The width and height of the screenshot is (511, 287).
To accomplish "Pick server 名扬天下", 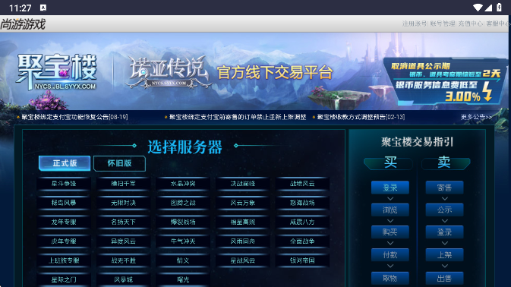I will (x=123, y=222).
